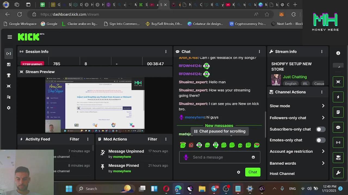
Task: Open Telegram from the taskbar
Action: click(215, 189)
